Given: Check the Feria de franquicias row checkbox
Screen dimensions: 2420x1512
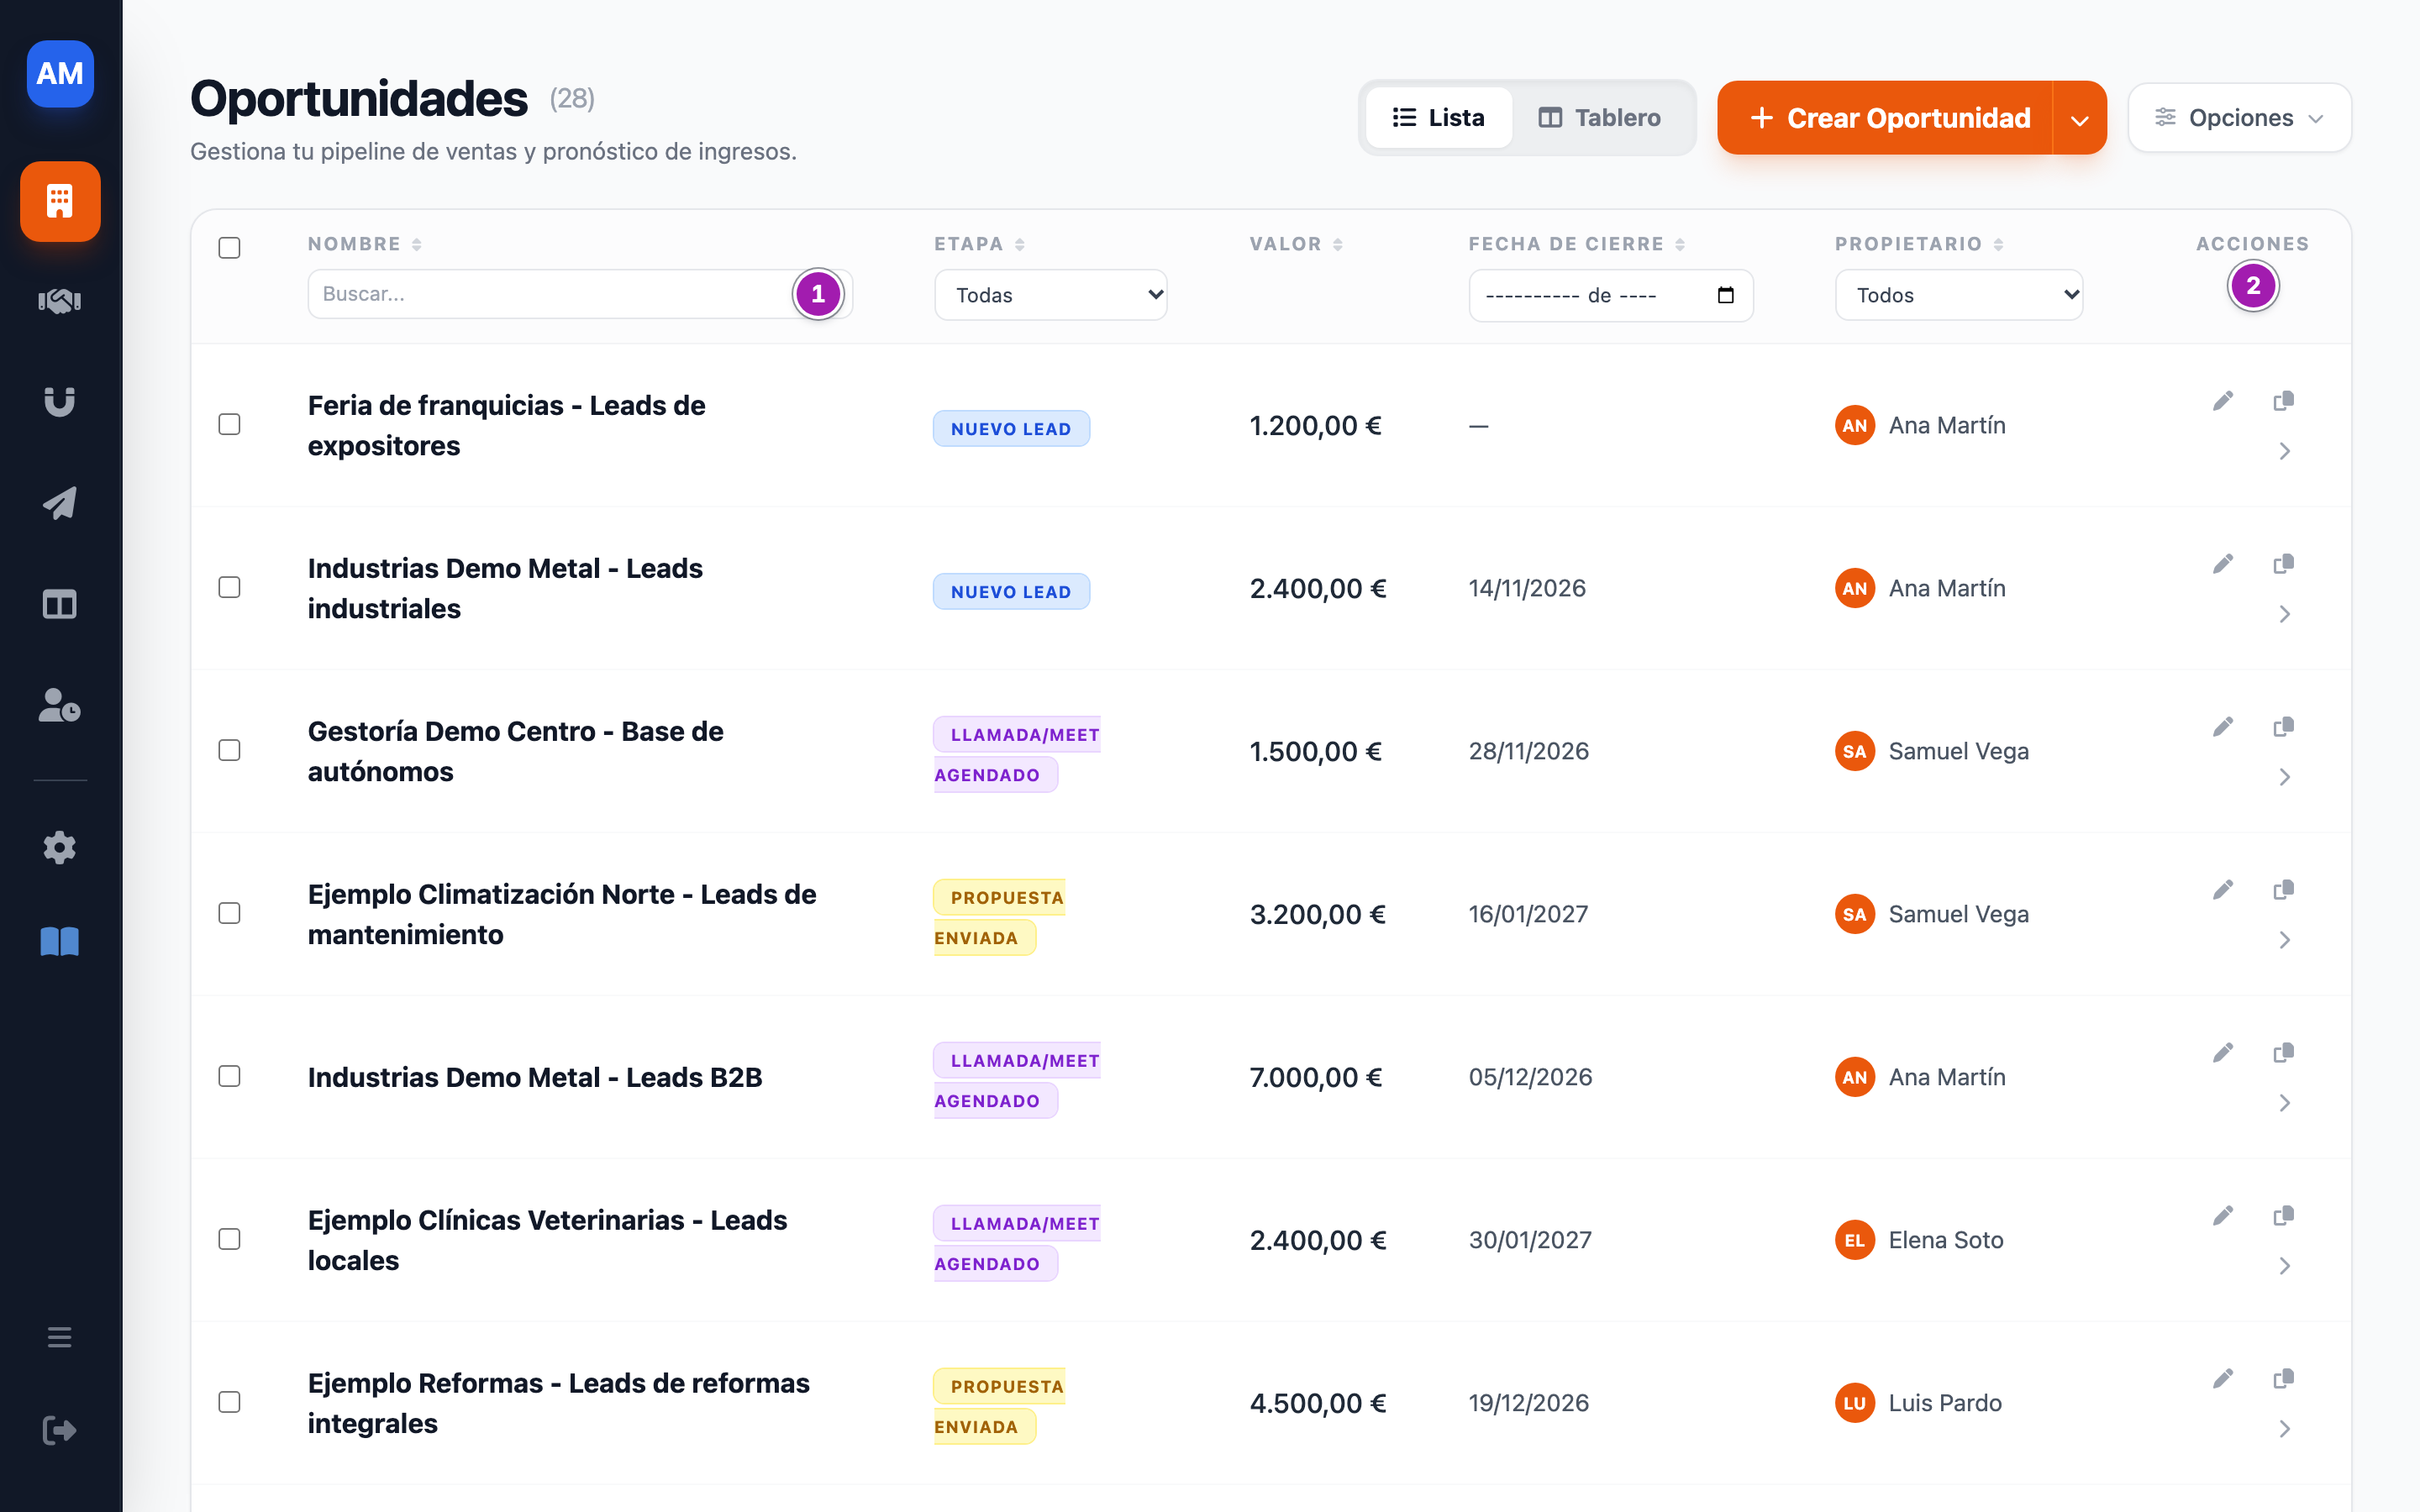Looking at the screenshot, I should pos(230,424).
